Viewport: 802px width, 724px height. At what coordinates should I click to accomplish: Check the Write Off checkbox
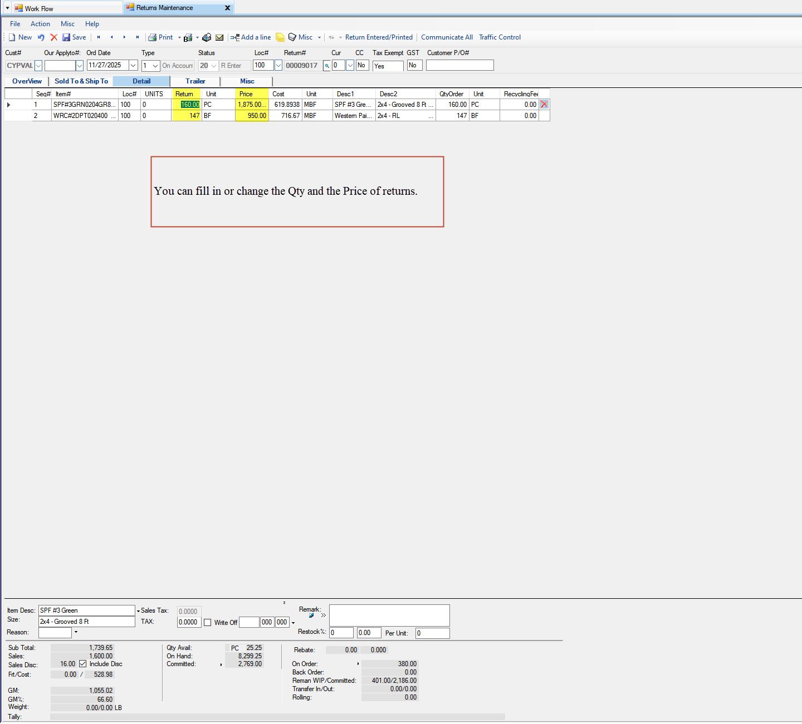pos(208,622)
